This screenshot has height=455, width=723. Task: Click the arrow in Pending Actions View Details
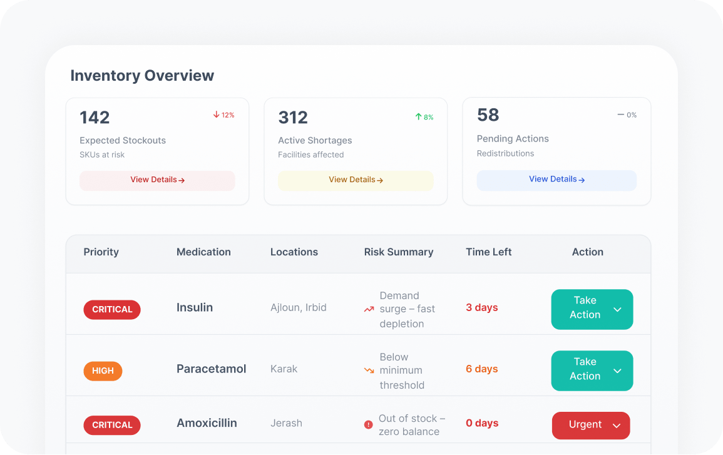582,180
